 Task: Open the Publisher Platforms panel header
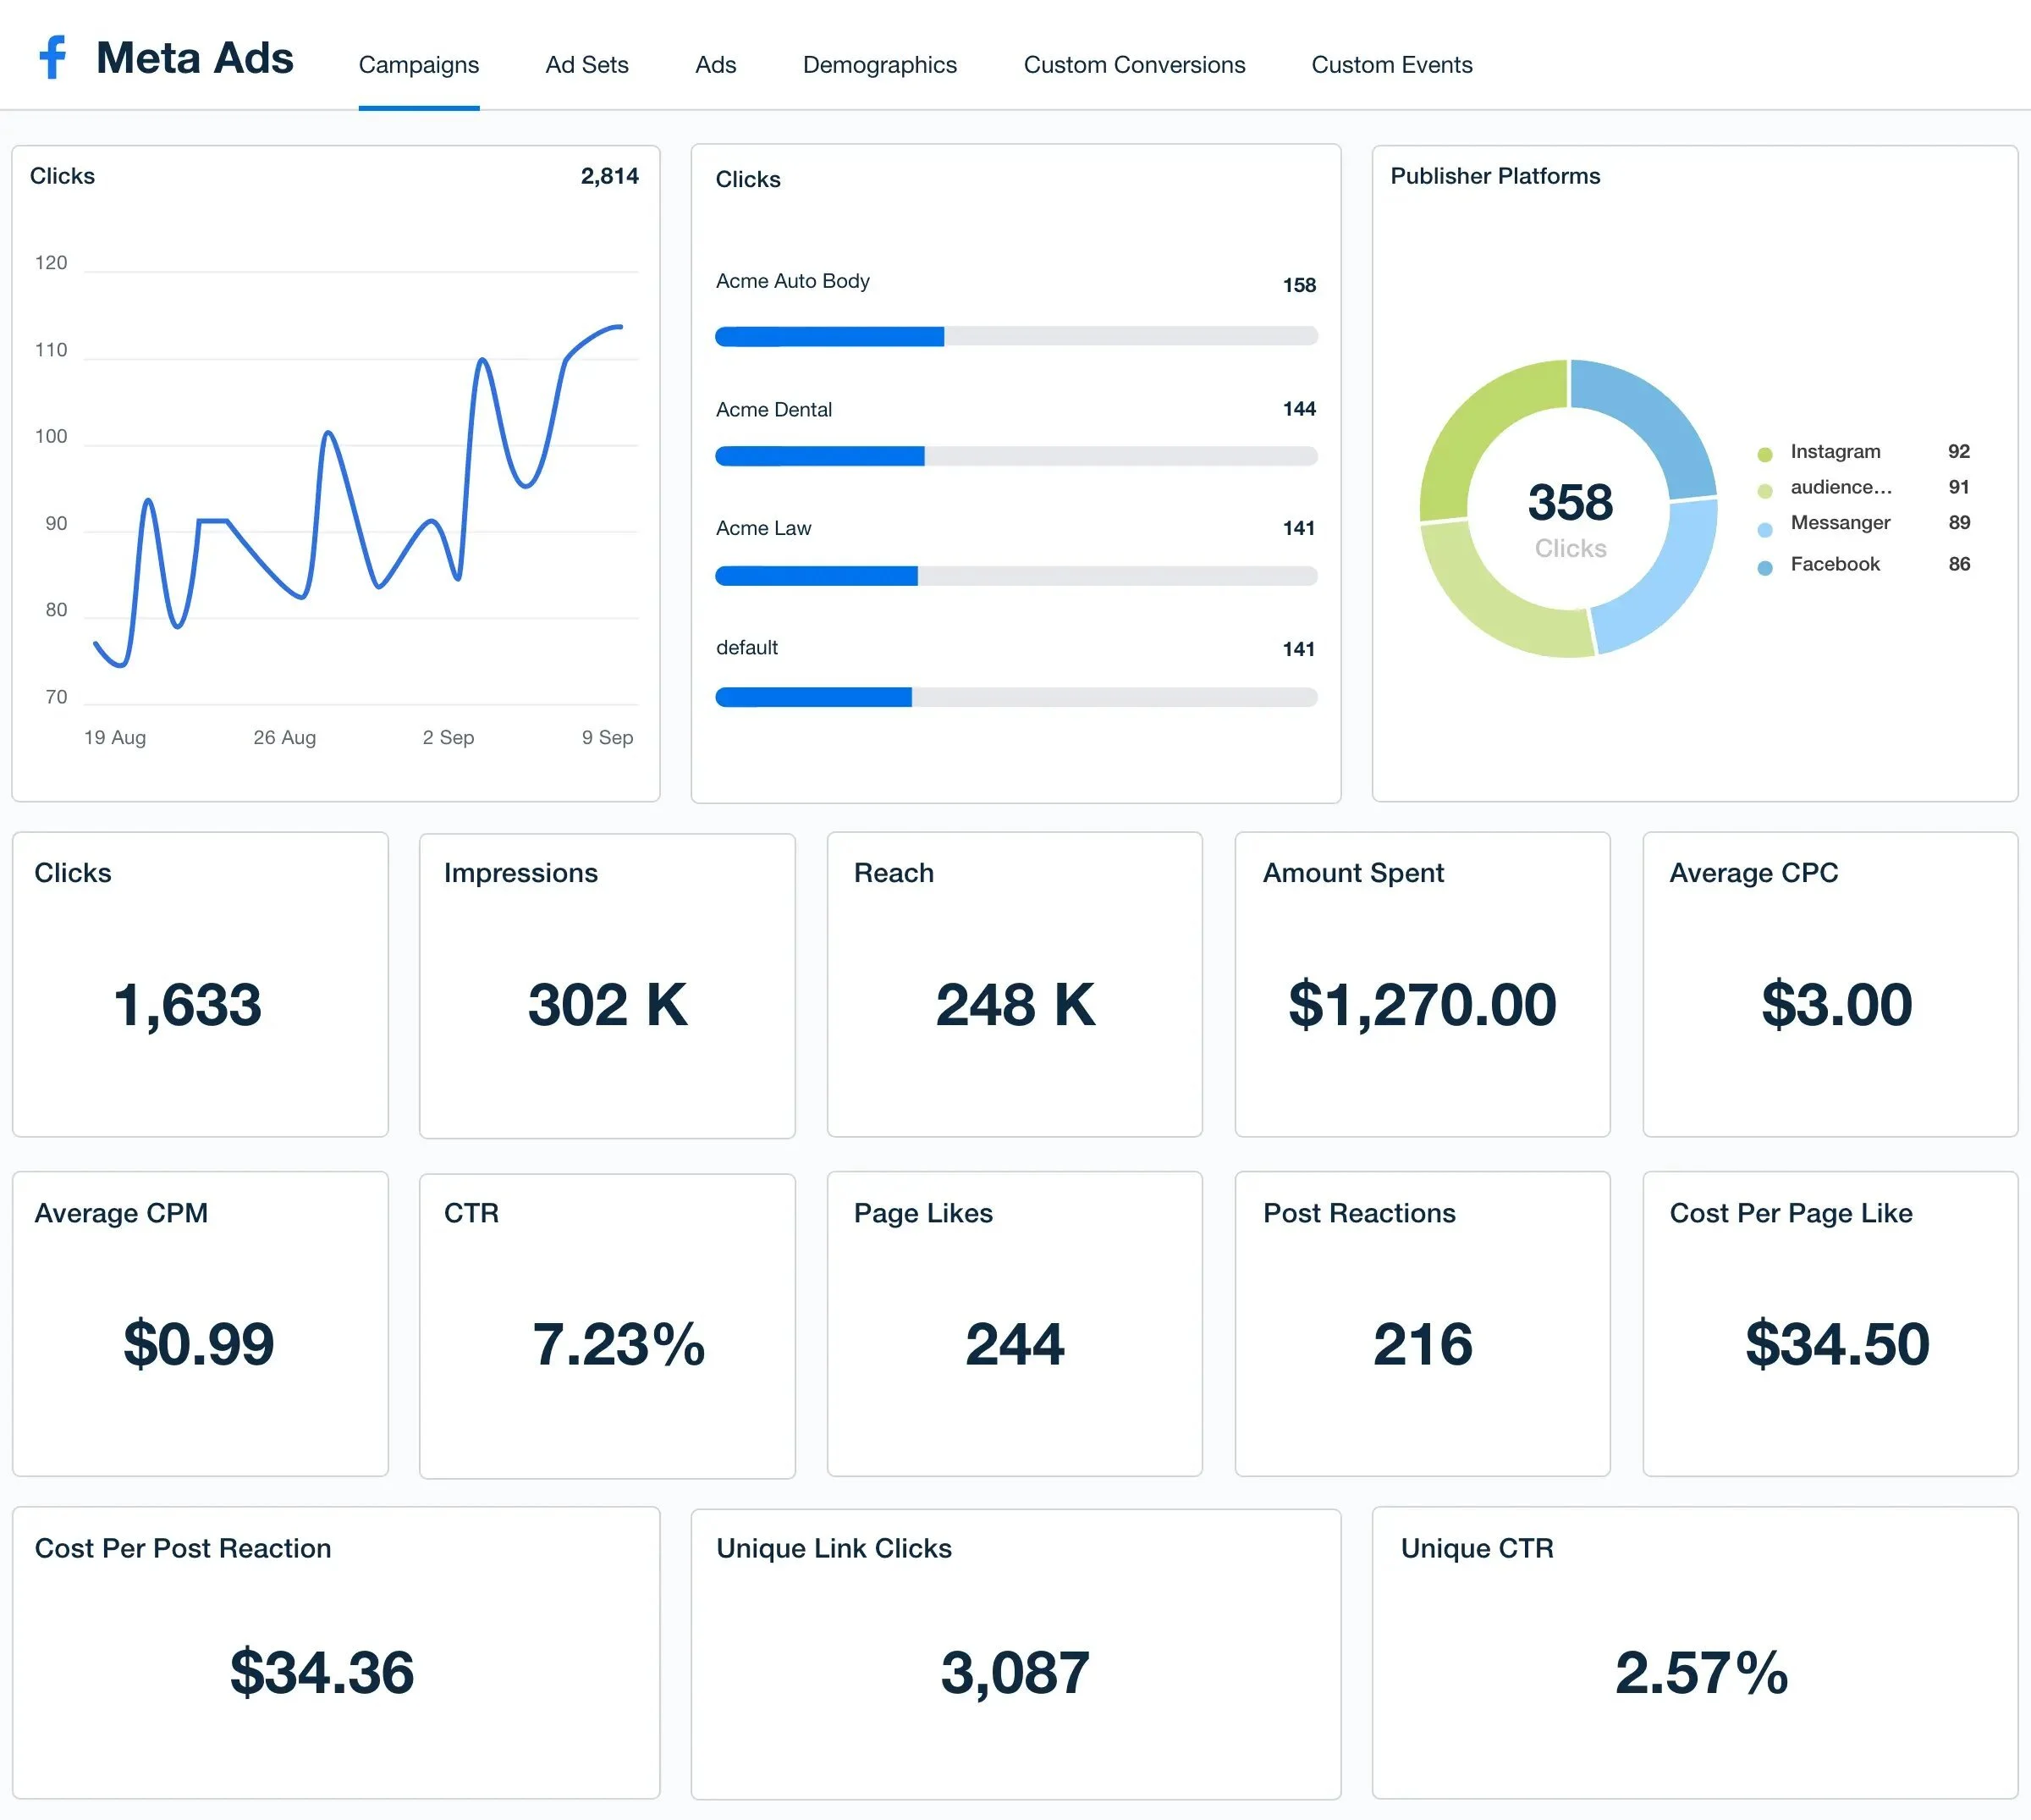click(1494, 177)
